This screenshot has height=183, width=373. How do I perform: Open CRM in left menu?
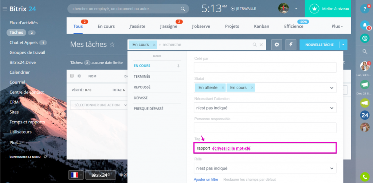coord(14,102)
